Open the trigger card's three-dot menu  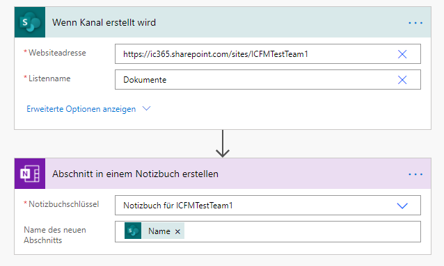click(415, 23)
